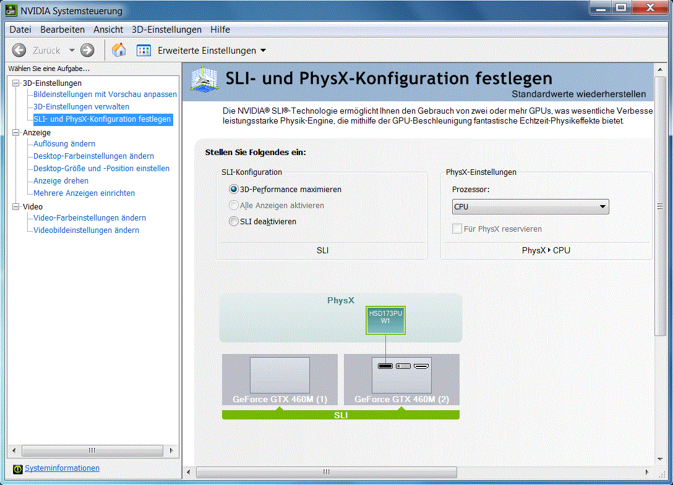Click the Zurück label in toolbar
The height and width of the screenshot is (485, 673).
[46, 51]
